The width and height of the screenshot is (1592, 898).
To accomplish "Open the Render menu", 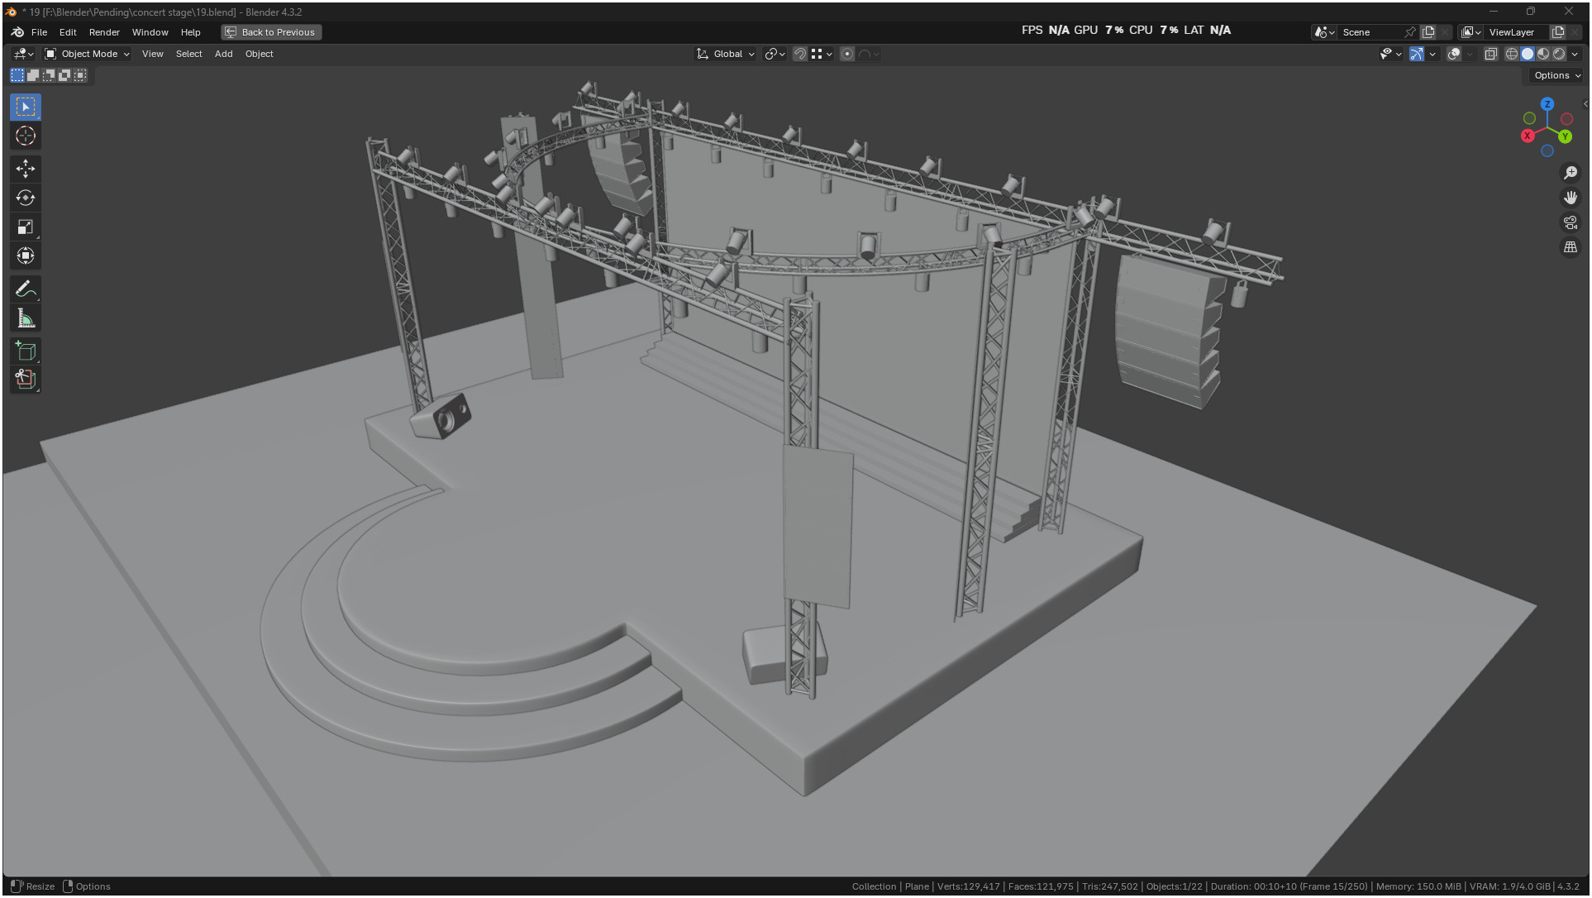I will coord(104,32).
